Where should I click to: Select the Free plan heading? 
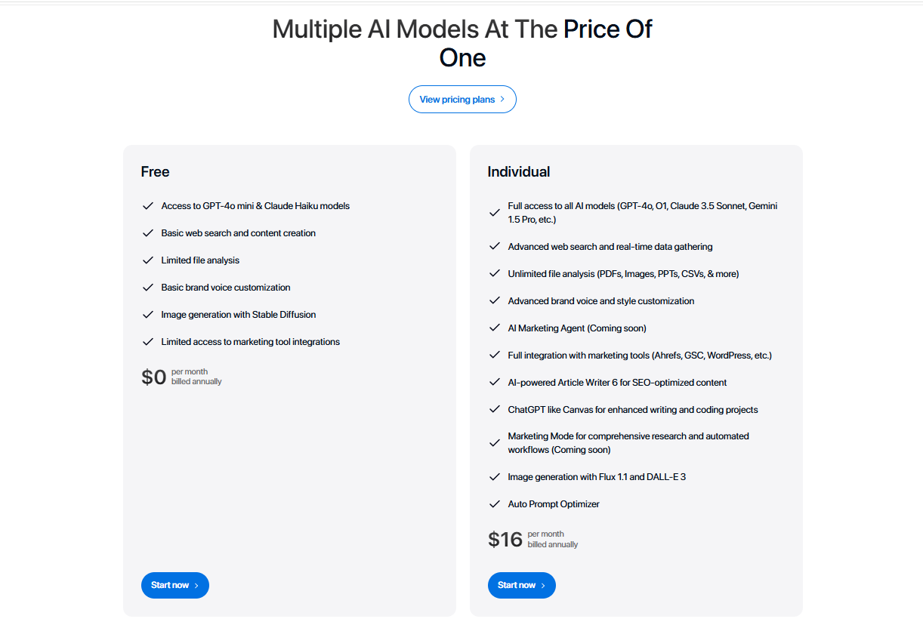tap(155, 171)
